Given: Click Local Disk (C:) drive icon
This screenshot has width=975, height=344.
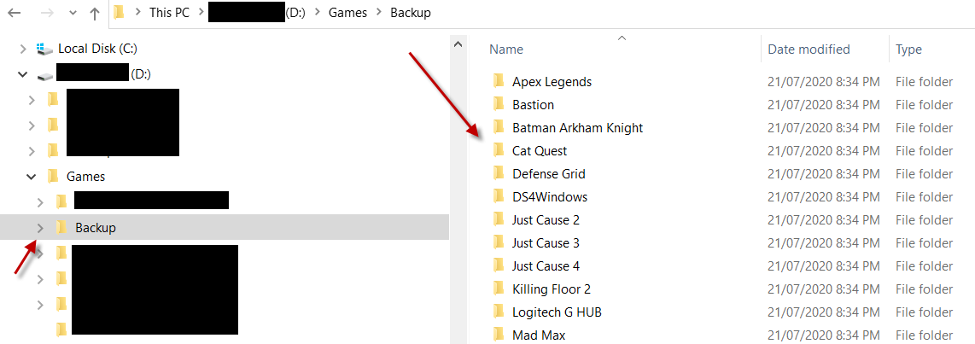Looking at the screenshot, I should (x=44, y=48).
